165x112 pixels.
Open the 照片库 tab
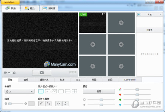49,8
